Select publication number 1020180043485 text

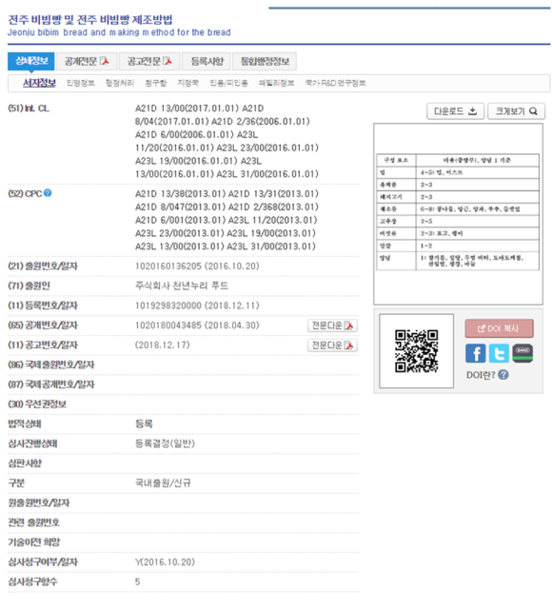pyautogui.click(x=168, y=325)
